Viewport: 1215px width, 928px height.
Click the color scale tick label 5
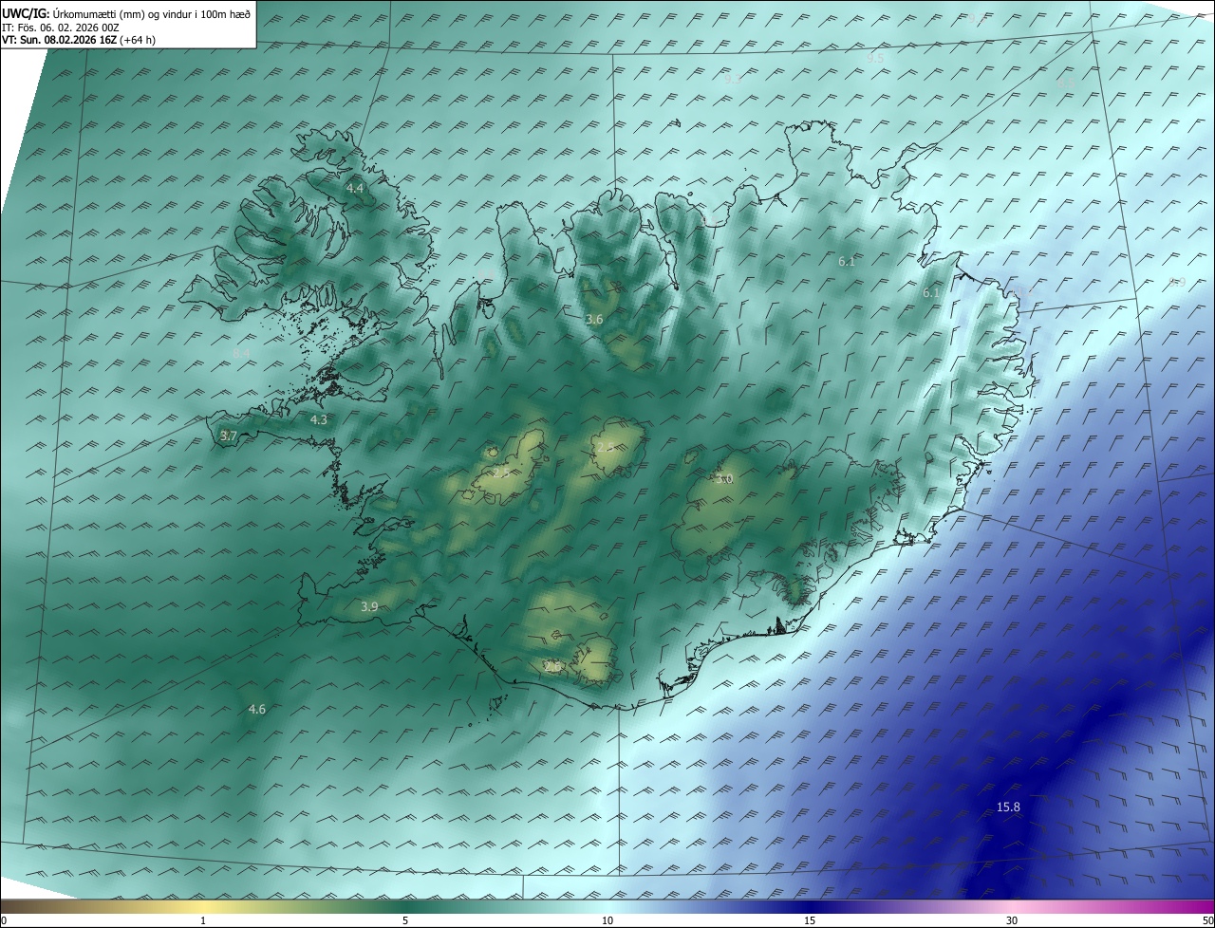(405, 920)
